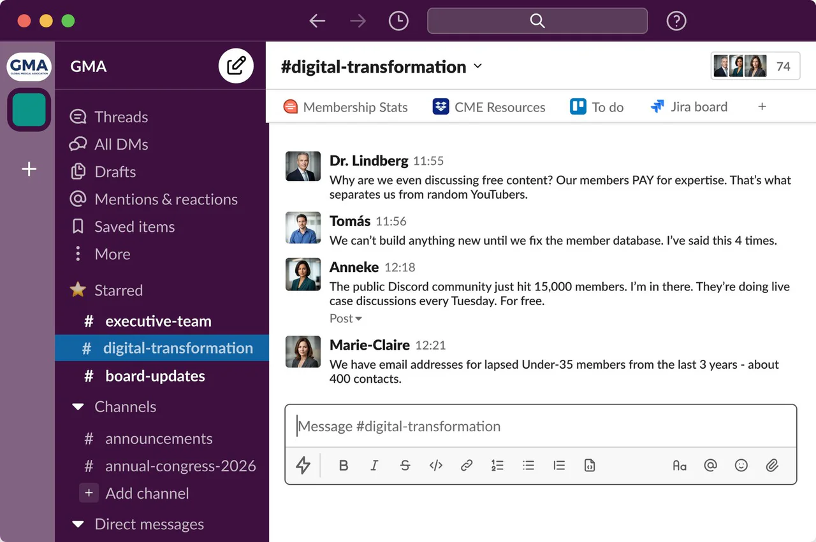The height and width of the screenshot is (542, 816).
Task: Open the CME Resources bookmark
Action: (489, 107)
